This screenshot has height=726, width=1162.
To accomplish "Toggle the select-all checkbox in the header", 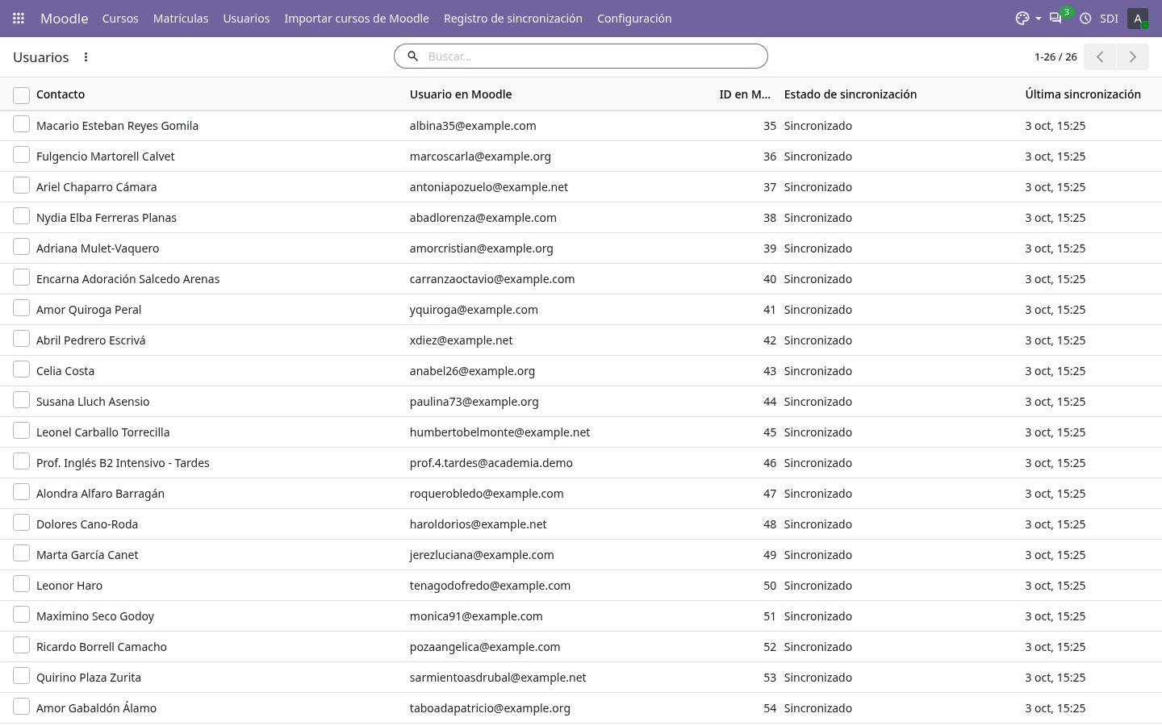I will [21, 95].
